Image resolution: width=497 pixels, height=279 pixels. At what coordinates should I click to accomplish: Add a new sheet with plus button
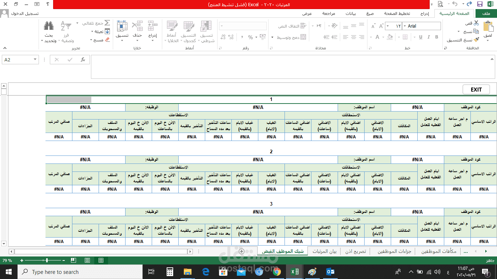point(242,251)
